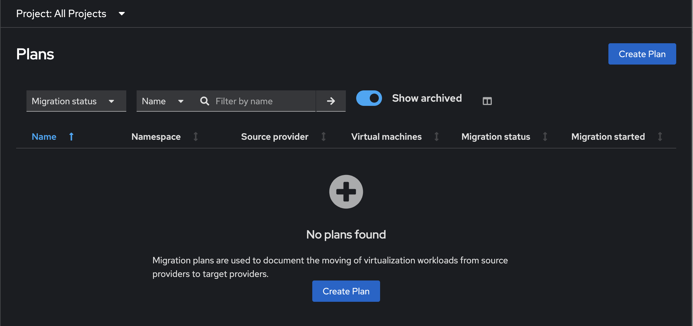The height and width of the screenshot is (326, 693).
Task: Sort by Namespace column header
Action: (x=156, y=137)
